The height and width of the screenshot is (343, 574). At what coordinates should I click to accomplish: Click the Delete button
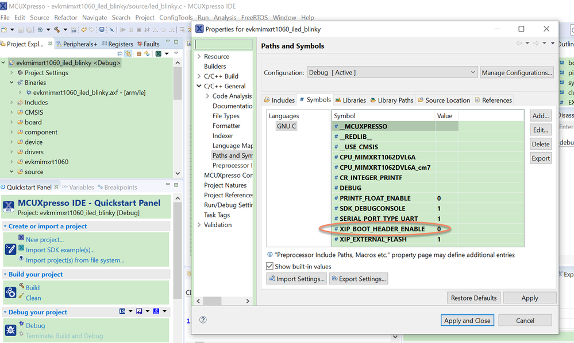click(x=541, y=144)
